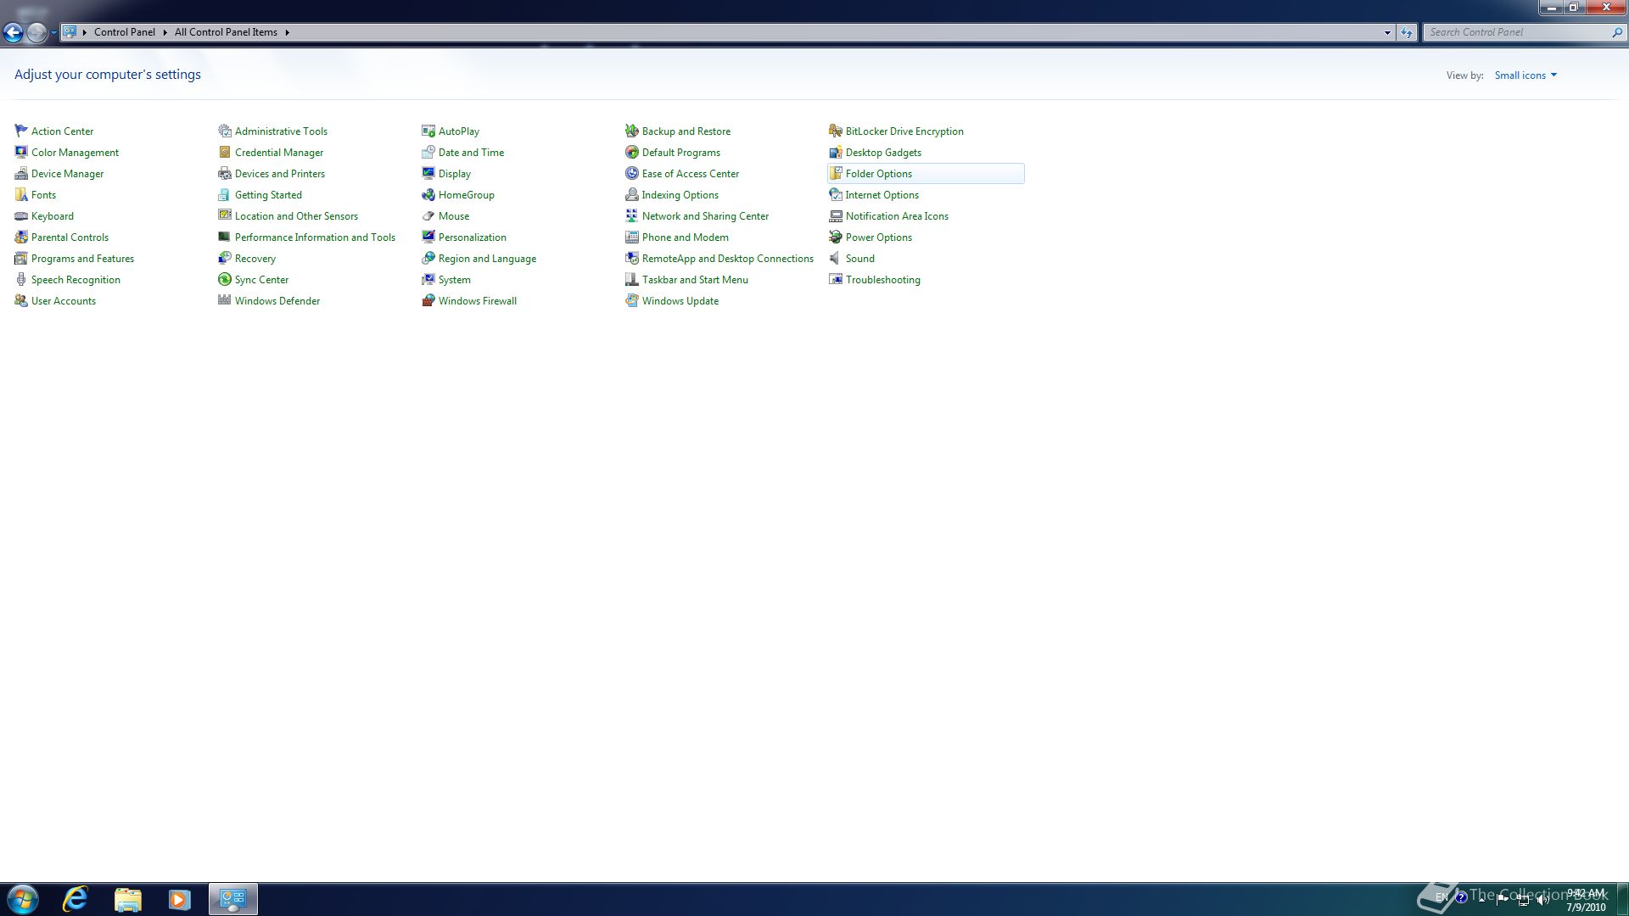
Task: Click the Date and Time clock icon
Action: click(x=428, y=152)
